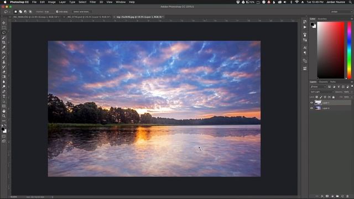
Task: Change the screen mode at toolbar bottom
Action: click(x=4, y=141)
